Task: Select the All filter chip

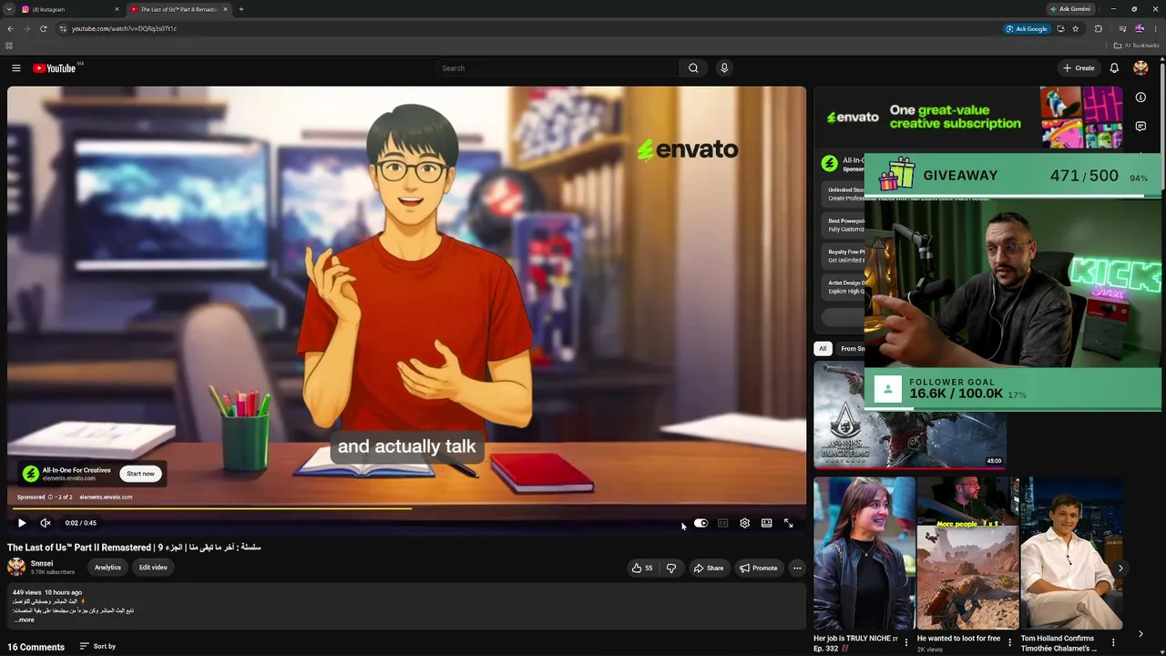Action: [x=823, y=348]
